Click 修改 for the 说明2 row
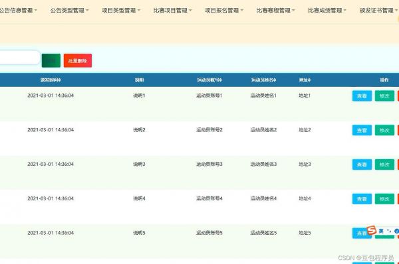The height and width of the screenshot is (264, 399). click(x=384, y=130)
